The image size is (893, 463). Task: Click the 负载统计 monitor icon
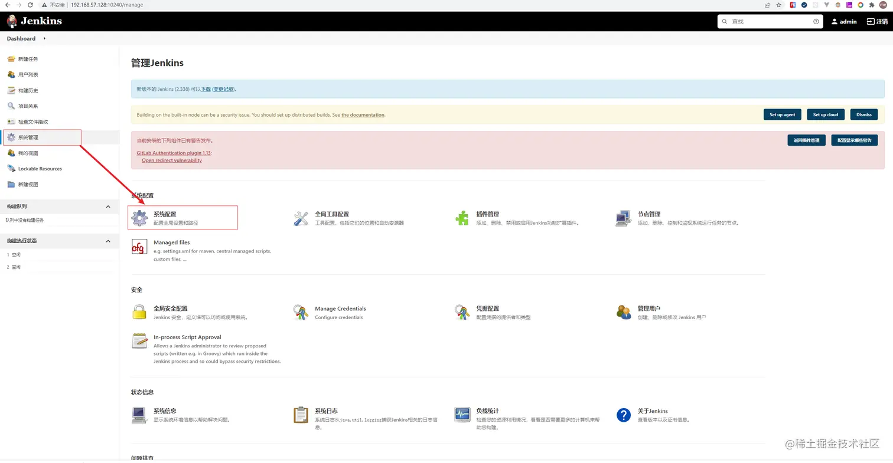pos(462,415)
